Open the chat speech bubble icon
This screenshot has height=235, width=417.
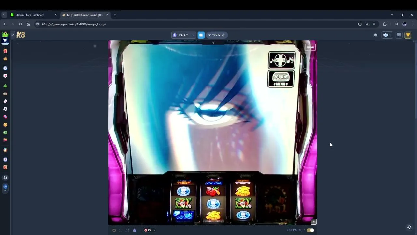399,35
